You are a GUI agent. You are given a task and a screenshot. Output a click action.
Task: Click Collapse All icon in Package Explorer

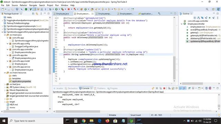[x=33, y=14]
